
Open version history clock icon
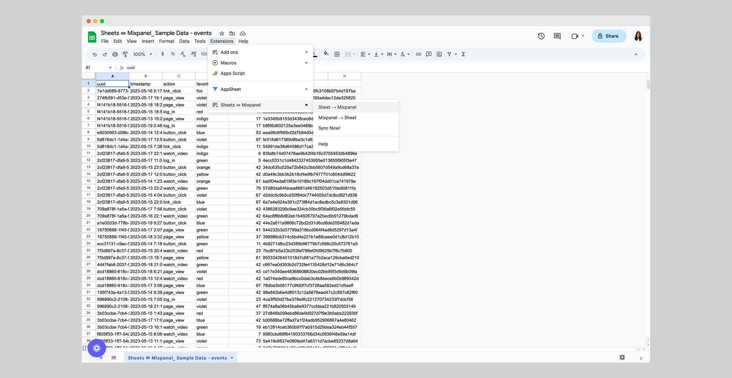[541, 36]
